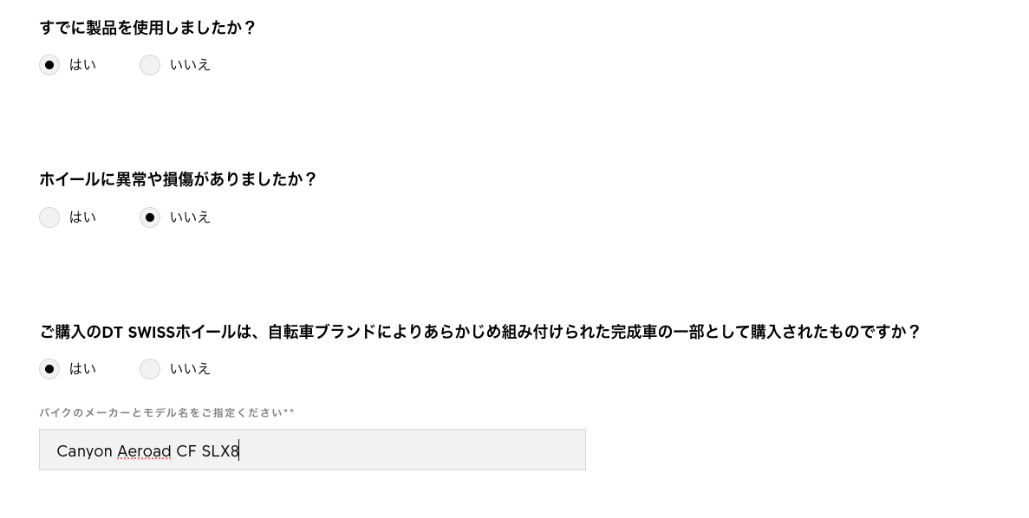
Task: Choose いいえ radio under ホイールに異常や損傷 question
Action: [x=150, y=217]
